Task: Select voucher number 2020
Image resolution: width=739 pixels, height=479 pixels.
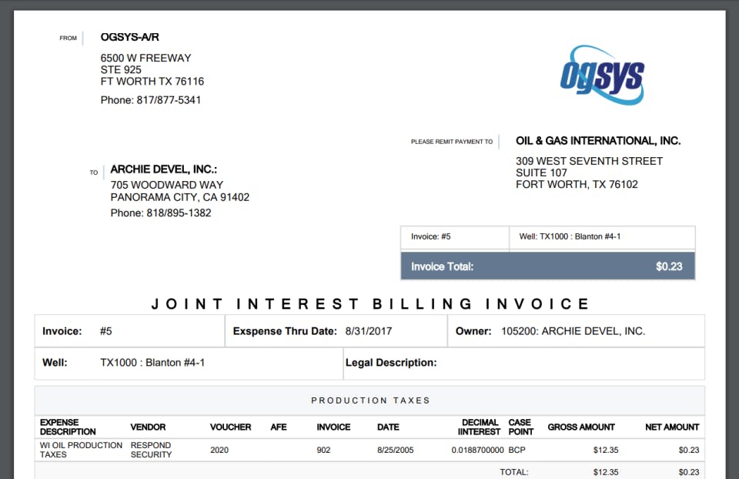Action: tap(219, 451)
